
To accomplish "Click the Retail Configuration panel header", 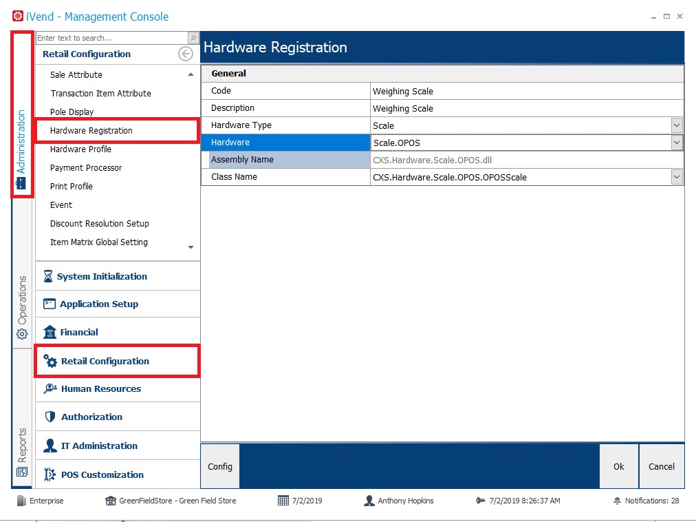I will coord(87,54).
